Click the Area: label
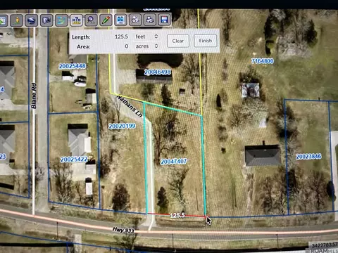This screenshot has height=253, width=338. pos(83,46)
